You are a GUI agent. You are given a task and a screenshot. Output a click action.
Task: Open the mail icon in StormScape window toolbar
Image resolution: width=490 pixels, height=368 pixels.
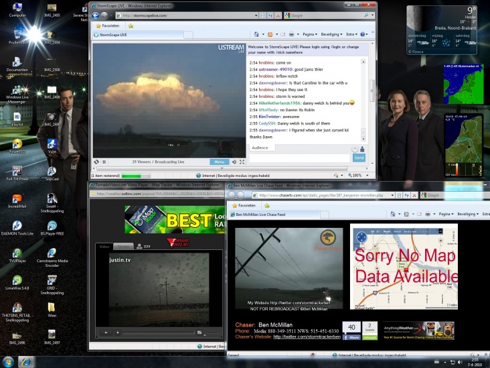point(282,34)
